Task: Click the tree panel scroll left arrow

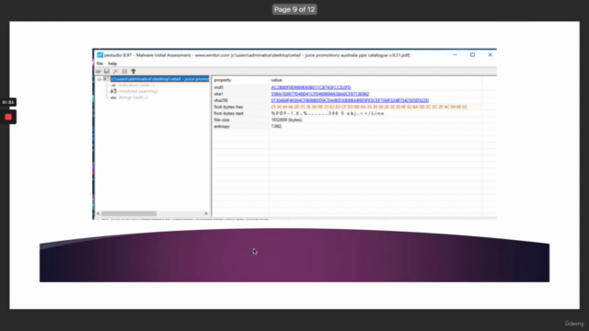Action: coord(98,213)
